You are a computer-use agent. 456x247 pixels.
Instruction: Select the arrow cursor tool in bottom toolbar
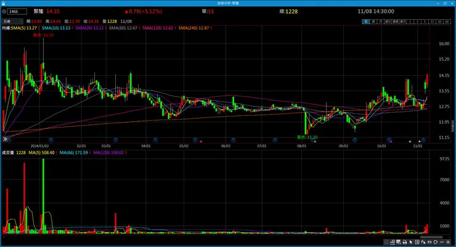click(x=411, y=242)
